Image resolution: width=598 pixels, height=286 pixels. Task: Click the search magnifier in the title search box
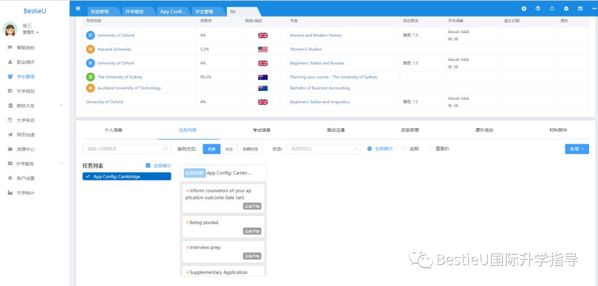166,149
